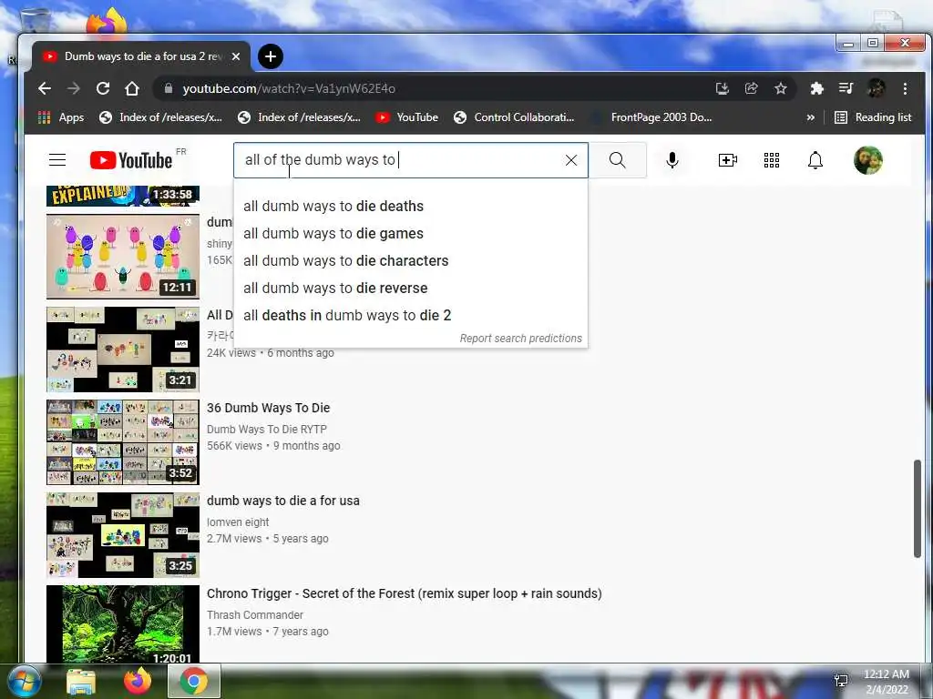Screen dimensions: 933x699
Task: Open the notifications bell
Action: tap(815, 160)
